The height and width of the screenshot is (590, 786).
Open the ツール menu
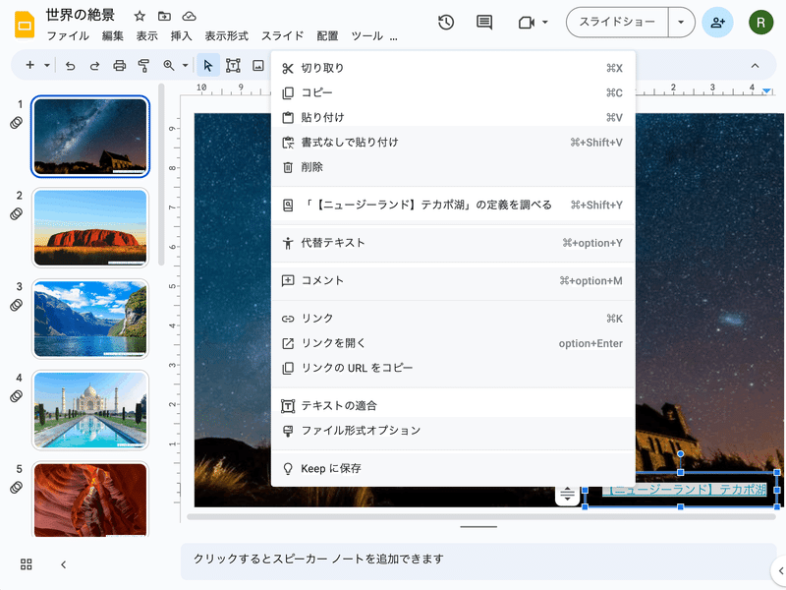point(366,36)
